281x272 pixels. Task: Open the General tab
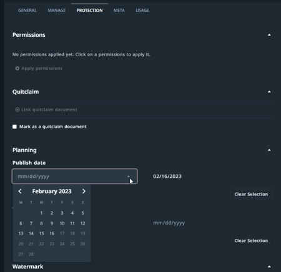pyautogui.click(x=27, y=11)
